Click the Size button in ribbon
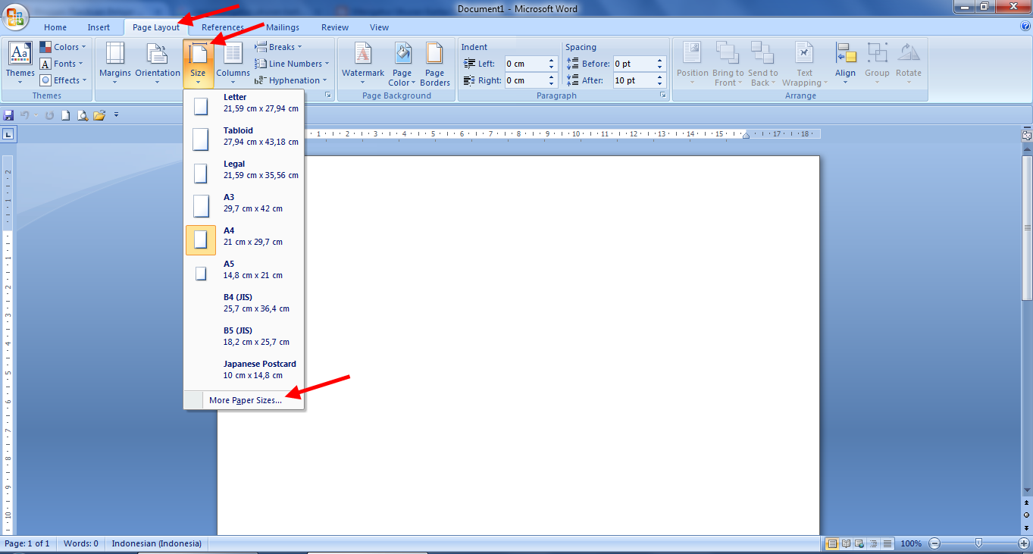 [x=198, y=64]
